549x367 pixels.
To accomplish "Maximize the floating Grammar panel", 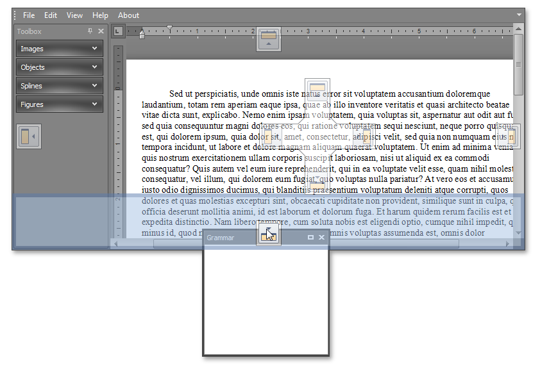I will tap(311, 238).
